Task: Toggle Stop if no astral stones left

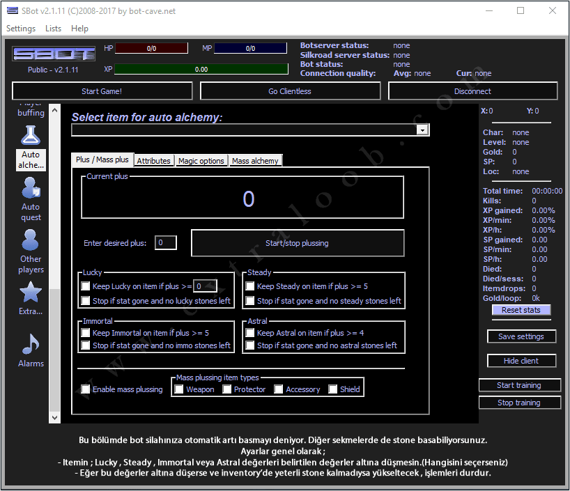Action: (249, 345)
